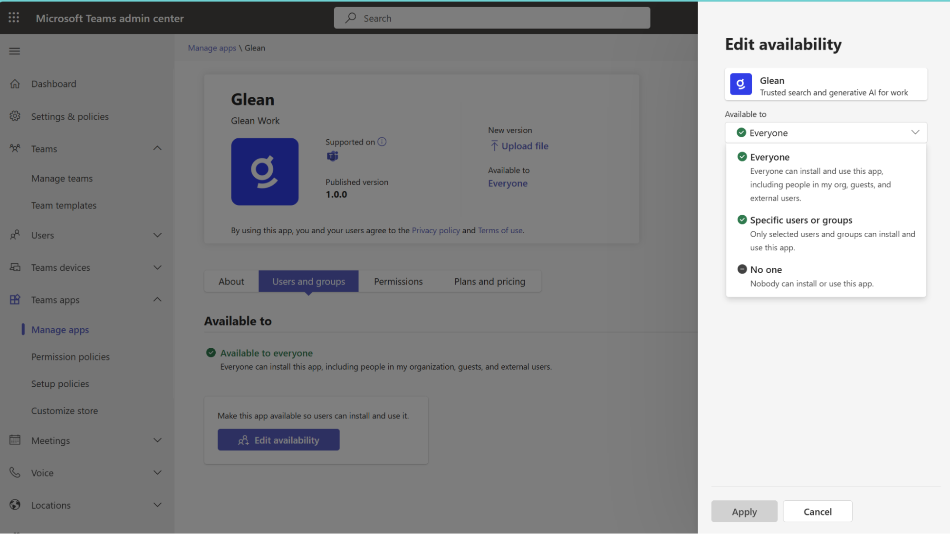Viewport: 950px width, 534px height.
Task: Click the Teams group icon in sidebar
Action: pyautogui.click(x=15, y=148)
